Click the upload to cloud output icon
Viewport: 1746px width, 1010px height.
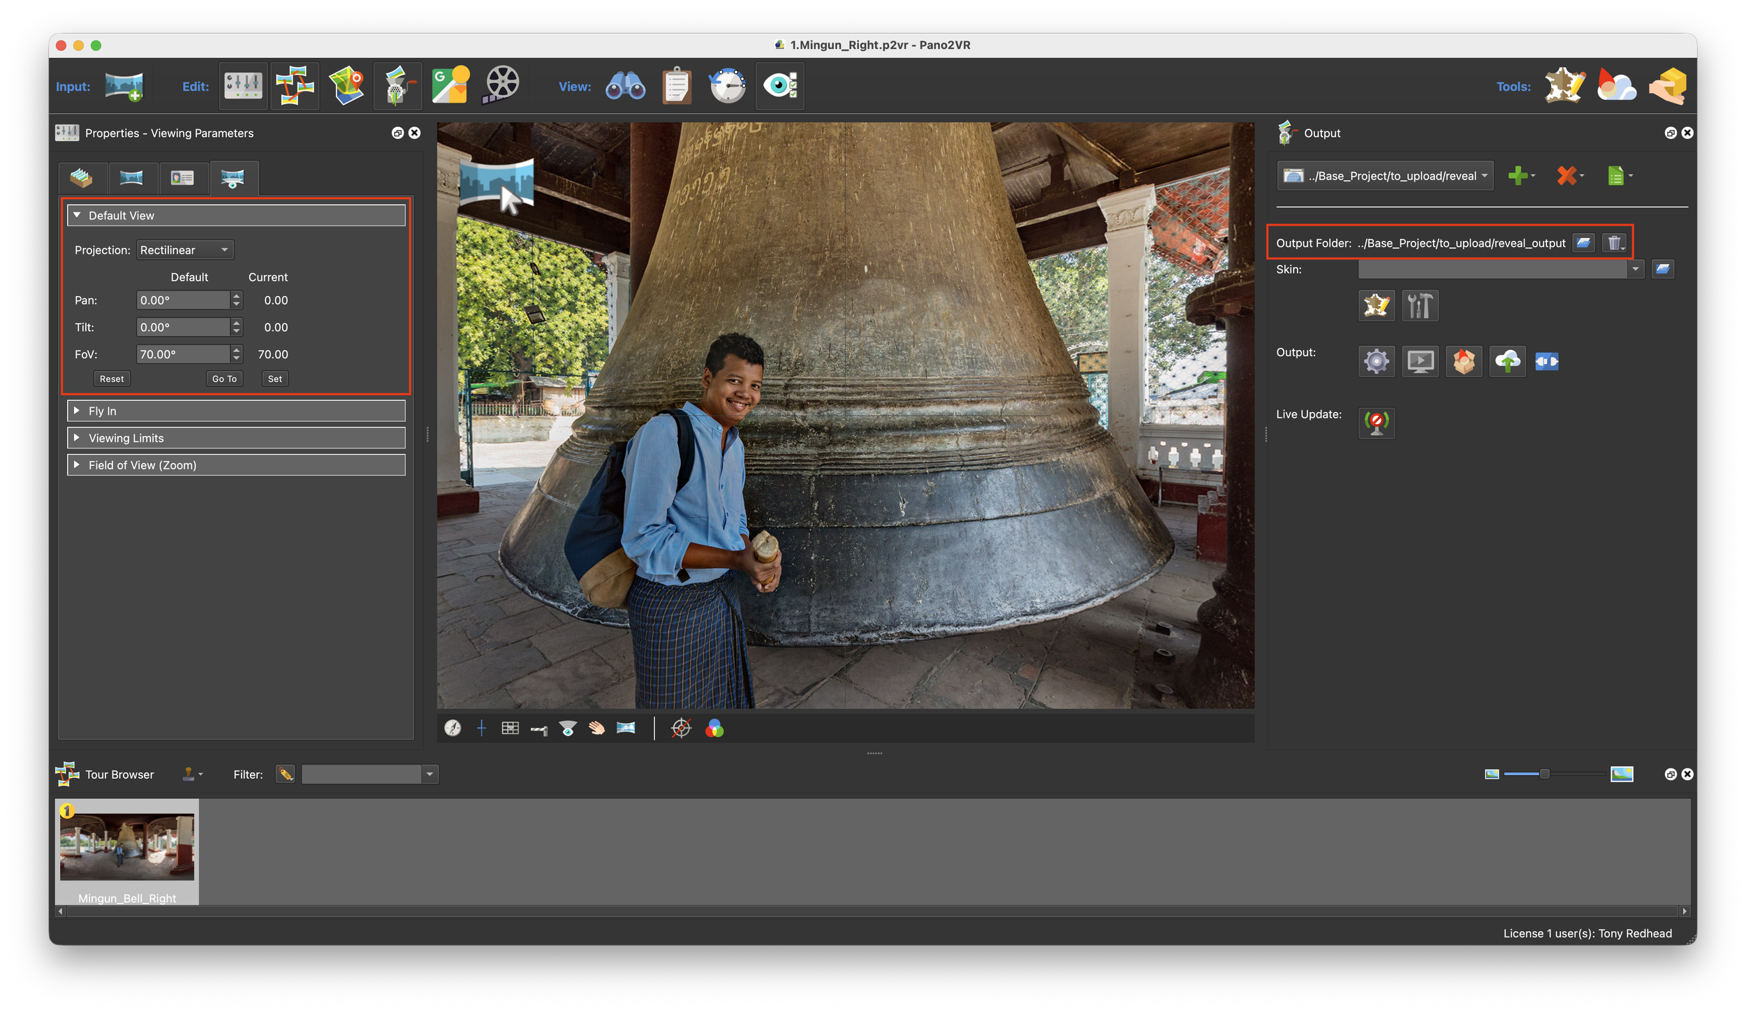[1507, 361]
